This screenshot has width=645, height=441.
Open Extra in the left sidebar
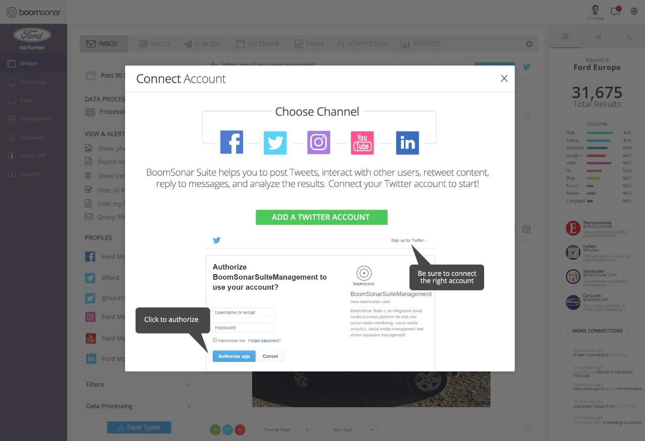point(33,100)
